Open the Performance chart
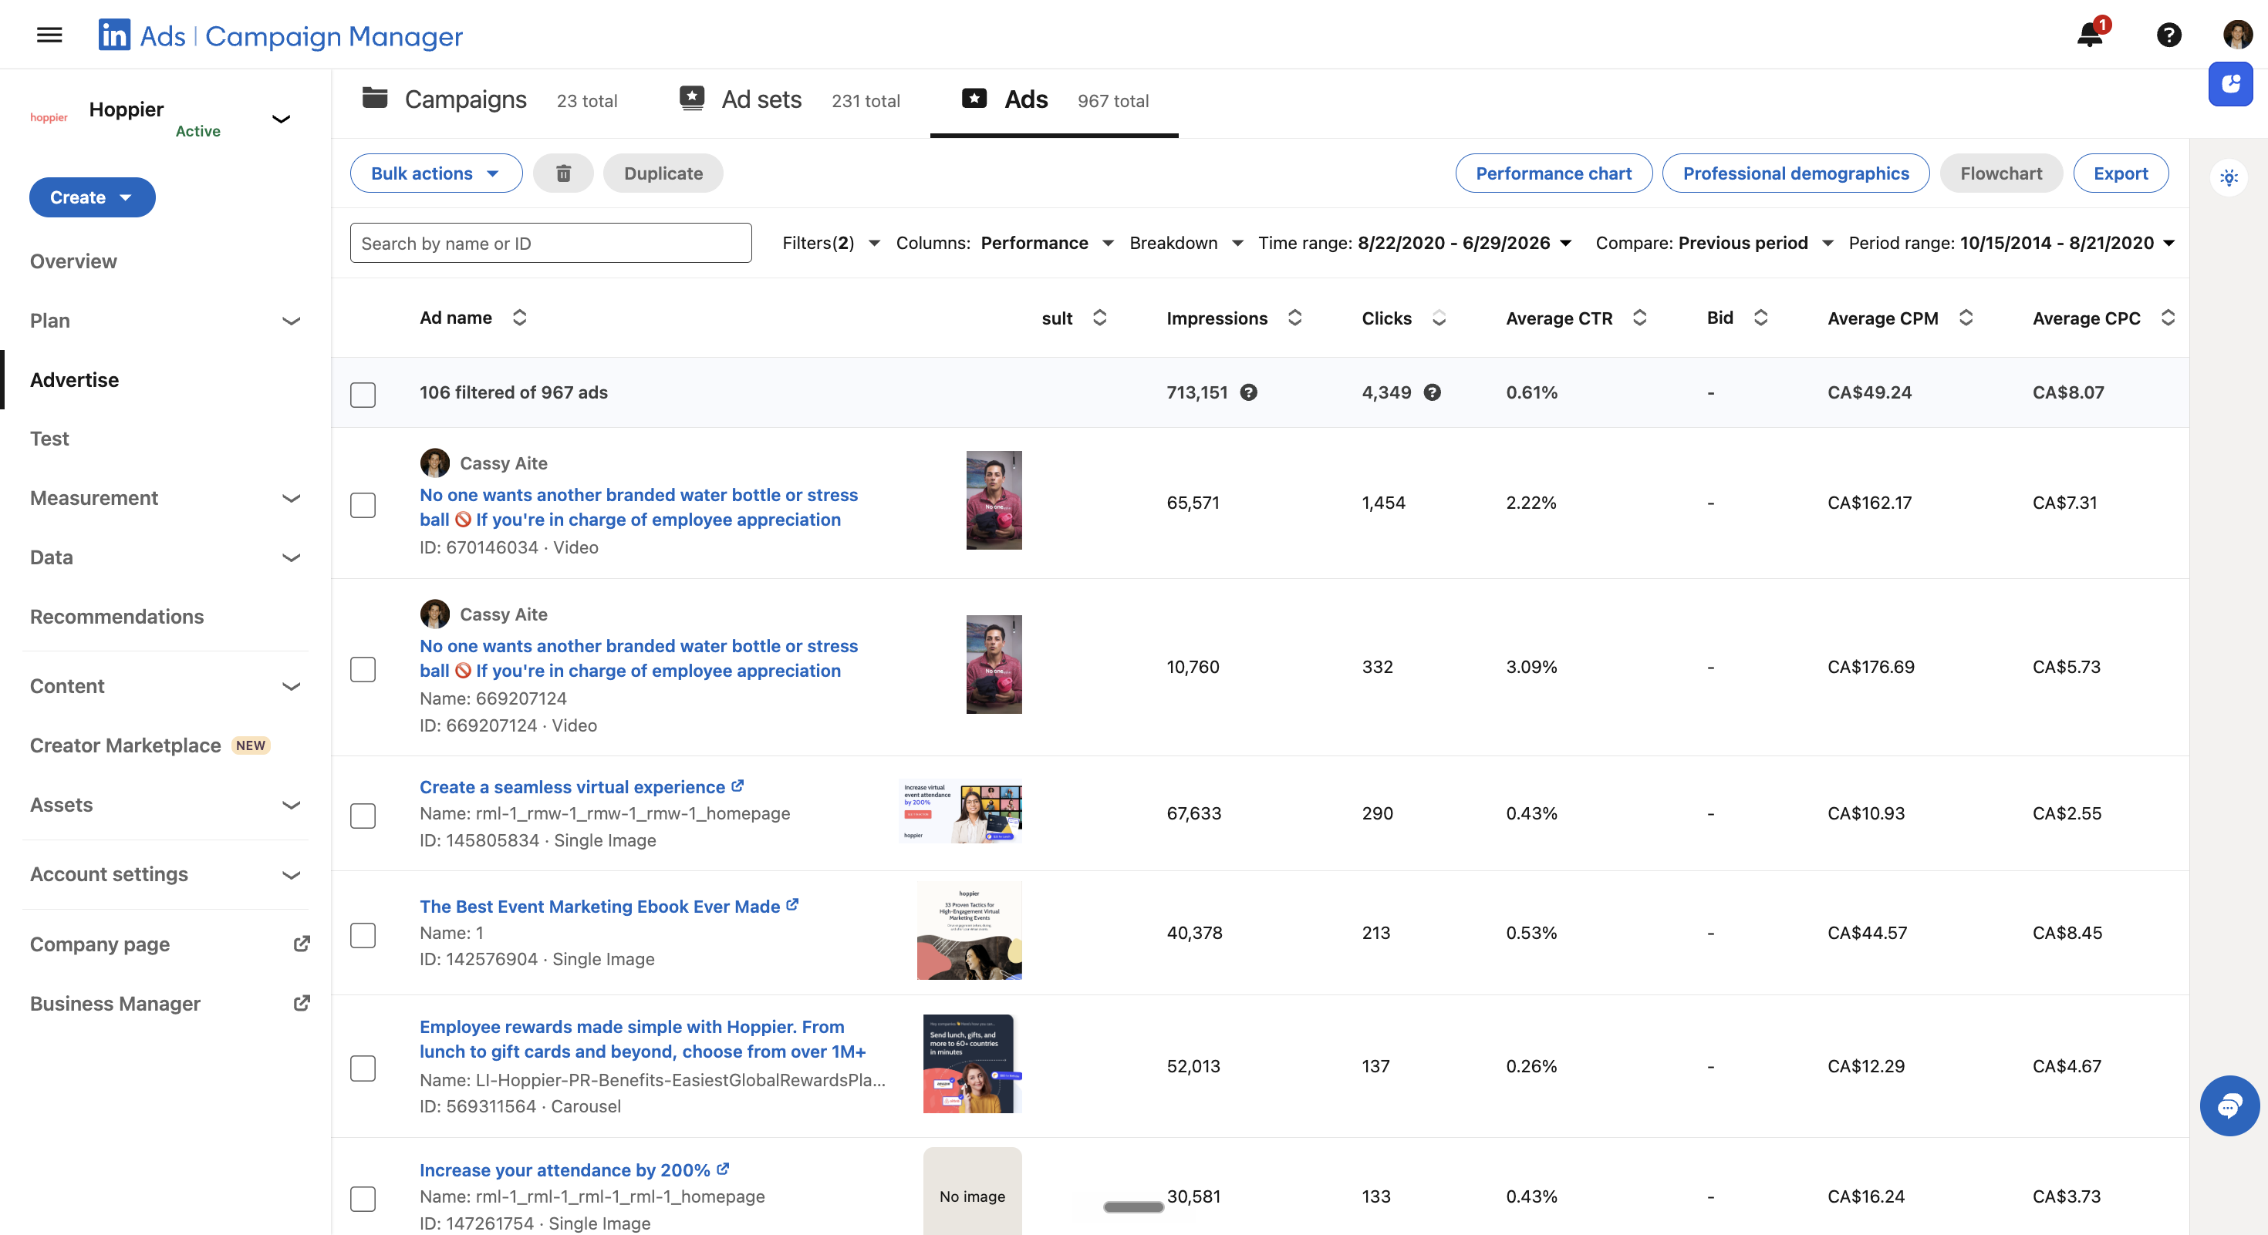The width and height of the screenshot is (2268, 1235). pos(1553,173)
